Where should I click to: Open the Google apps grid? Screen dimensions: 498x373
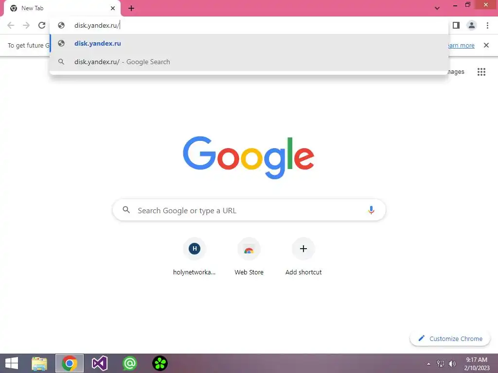click(481, 72)
